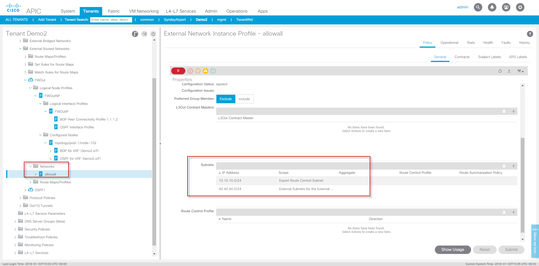The image size is (539, 266).
Task: Click the admin user link
Action: tap(462, 7)
